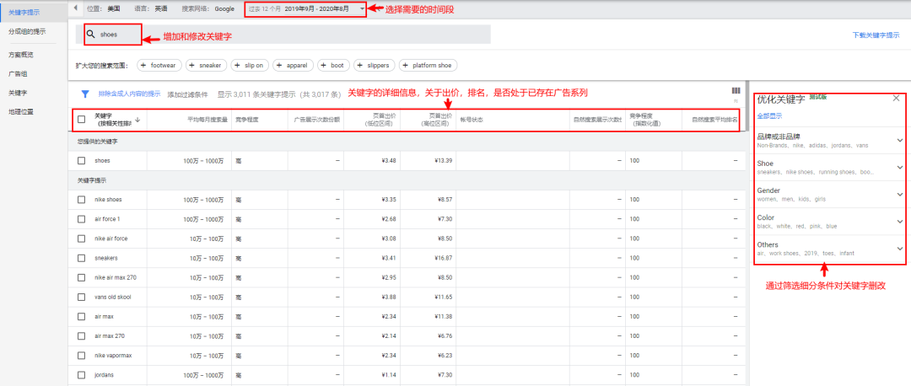Check the nike vapormax row
911x386 pixels.
tap(81, 355)
